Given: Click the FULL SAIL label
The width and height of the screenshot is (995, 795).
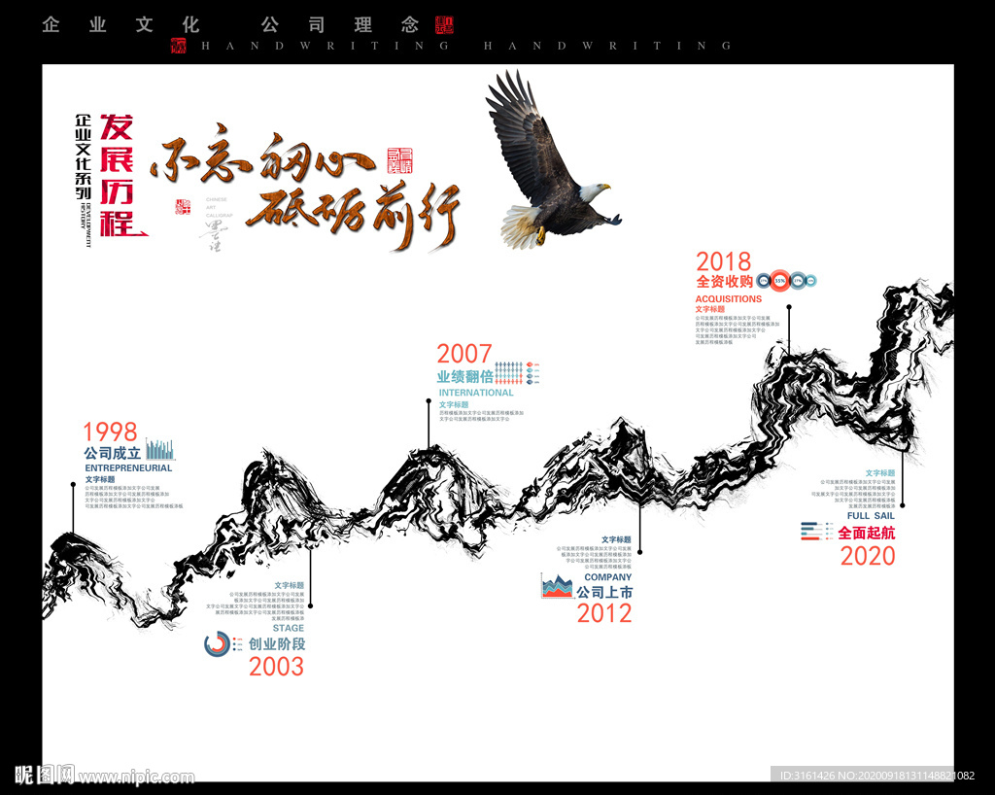Looking at the screenshot, I should click(x=871, y=516).
